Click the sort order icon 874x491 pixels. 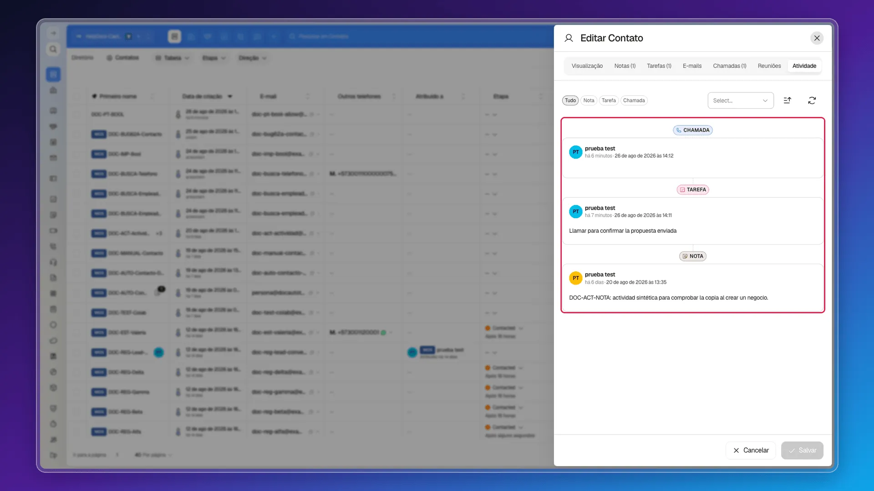[x=787, y=100]
